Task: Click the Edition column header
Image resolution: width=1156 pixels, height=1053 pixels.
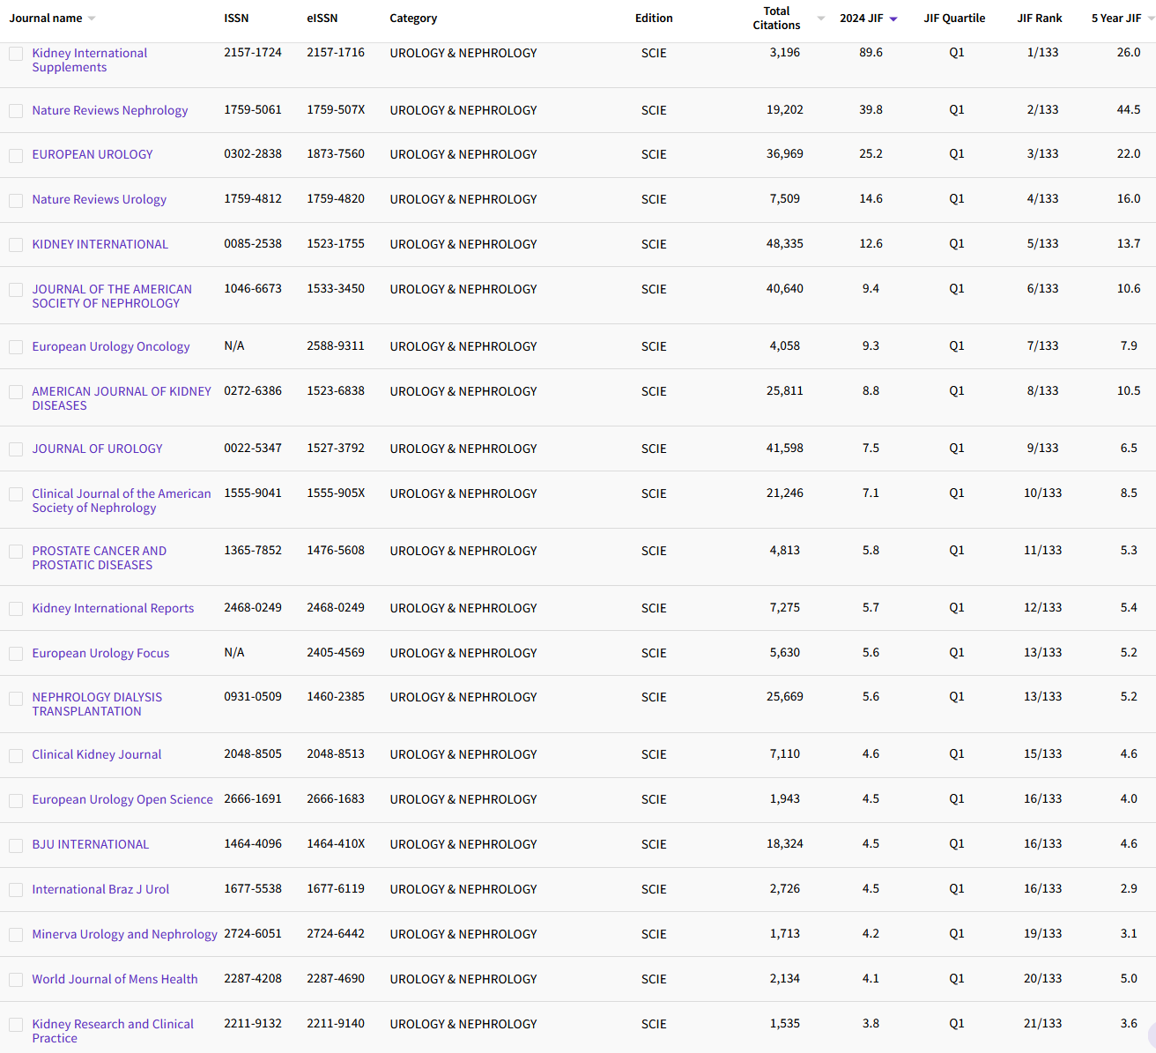Action: pyautogui.click(x=654, y=17)
